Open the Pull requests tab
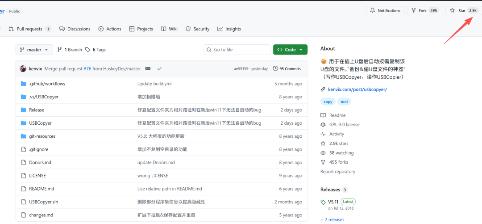The image size is (482, 224). point(30,29)
